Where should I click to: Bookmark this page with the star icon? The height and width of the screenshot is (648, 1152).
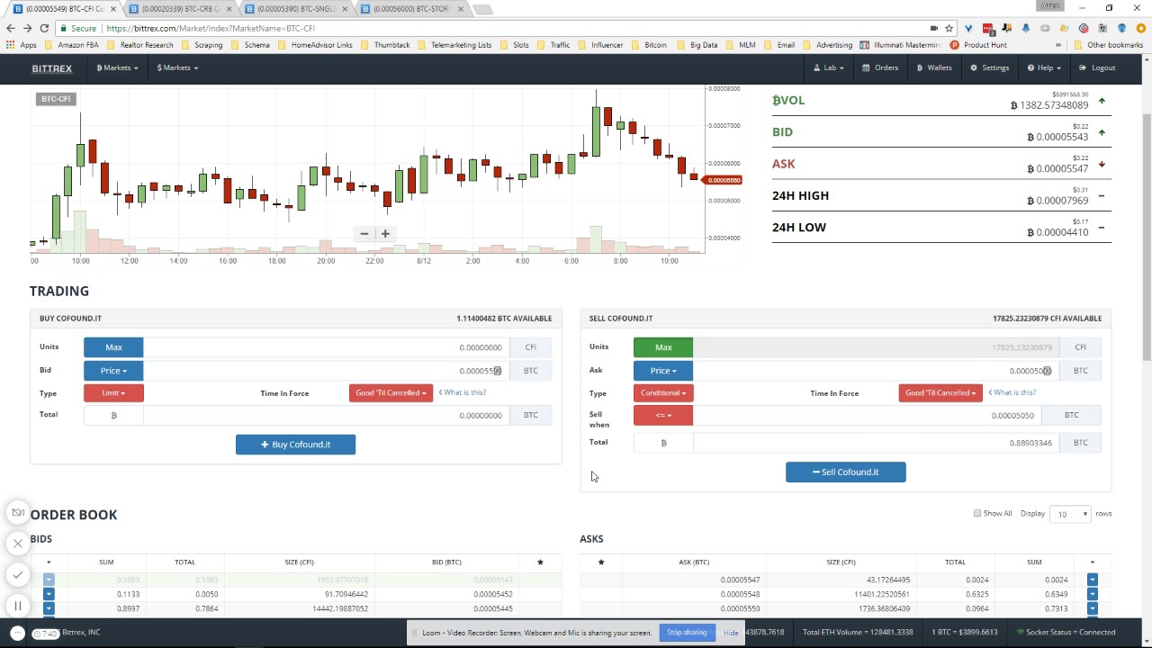click(x=949, y=28)
